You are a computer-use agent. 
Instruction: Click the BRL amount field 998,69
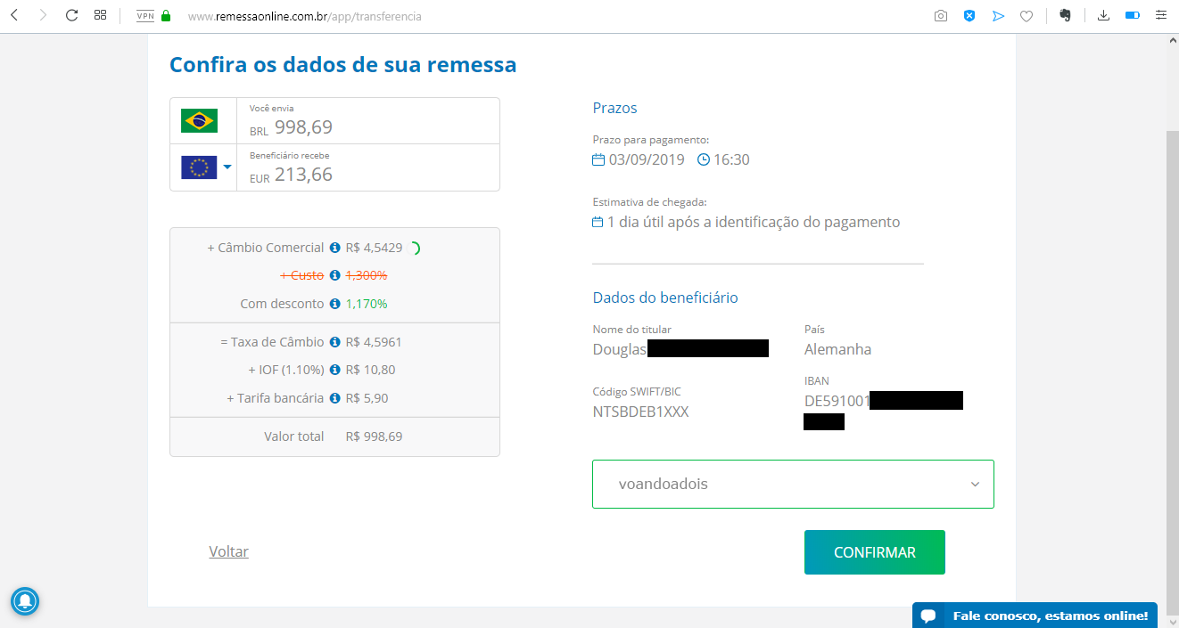pos(368,120)
